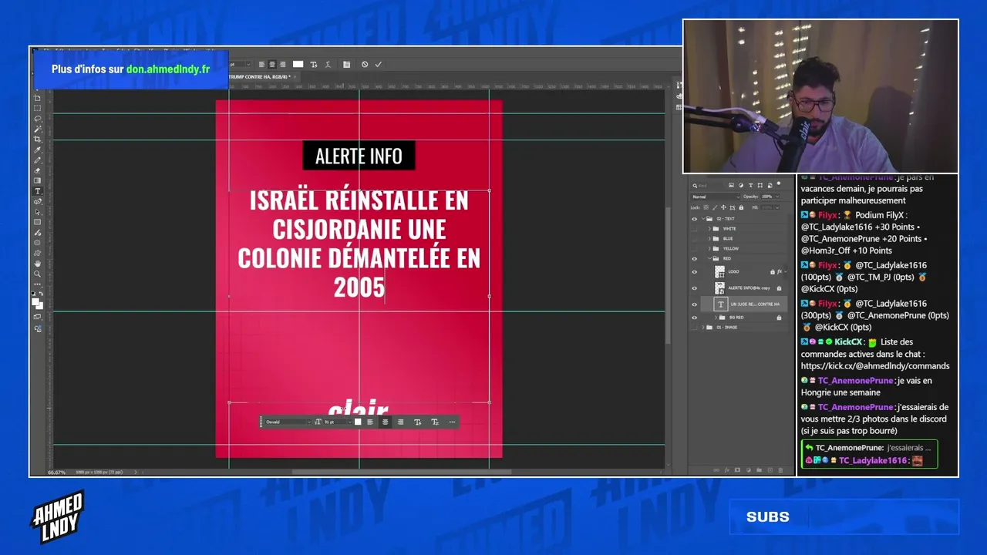Image resolution: width=987 pixels, height=555 pixels.
Task: Expand the 01 - IMAGE group
Action: coord(702,328)
